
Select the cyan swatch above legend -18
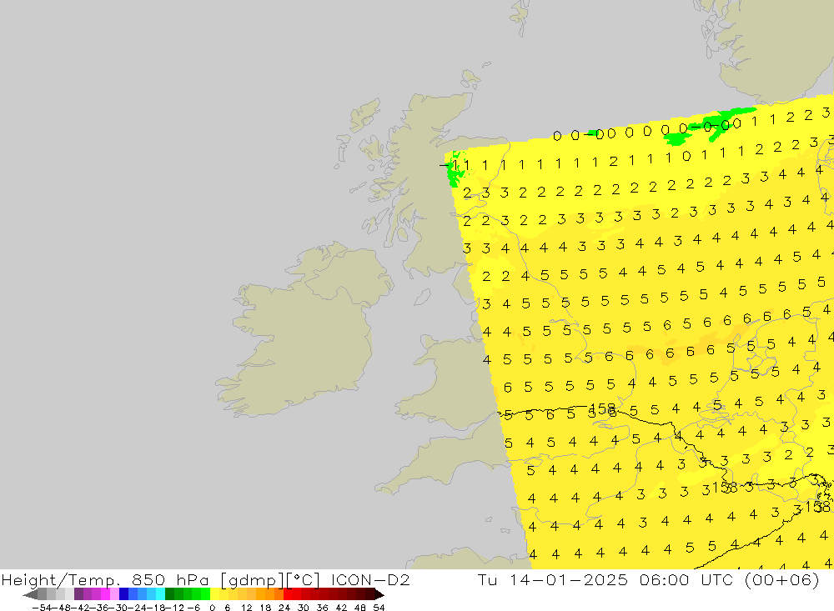(161, 594)
